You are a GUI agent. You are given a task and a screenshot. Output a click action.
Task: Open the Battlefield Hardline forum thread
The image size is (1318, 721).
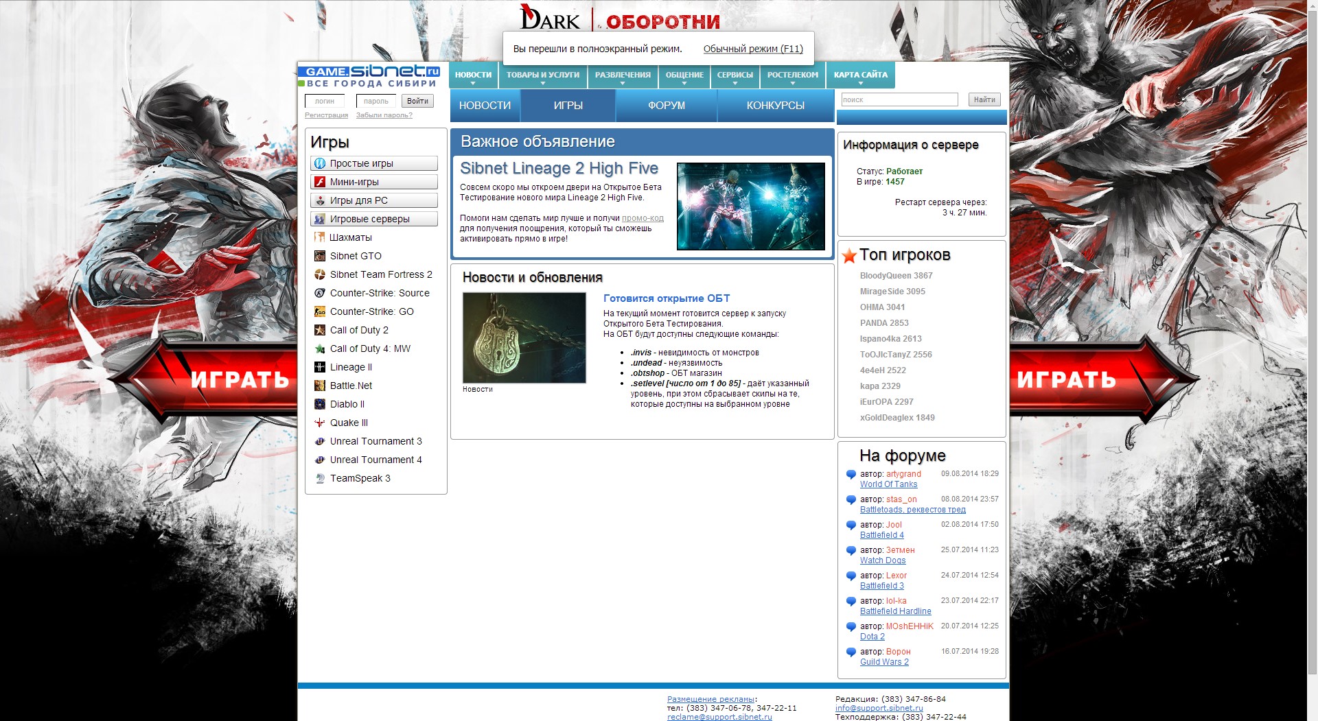tap(896, 611)
